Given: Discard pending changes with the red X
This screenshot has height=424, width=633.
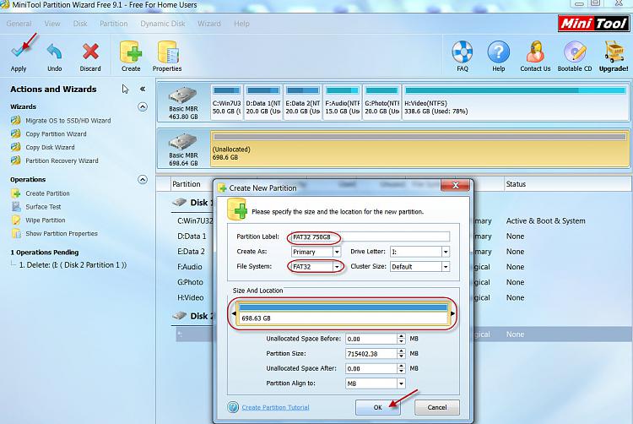Looking at the screenshot, I should [x=90, y=52].
